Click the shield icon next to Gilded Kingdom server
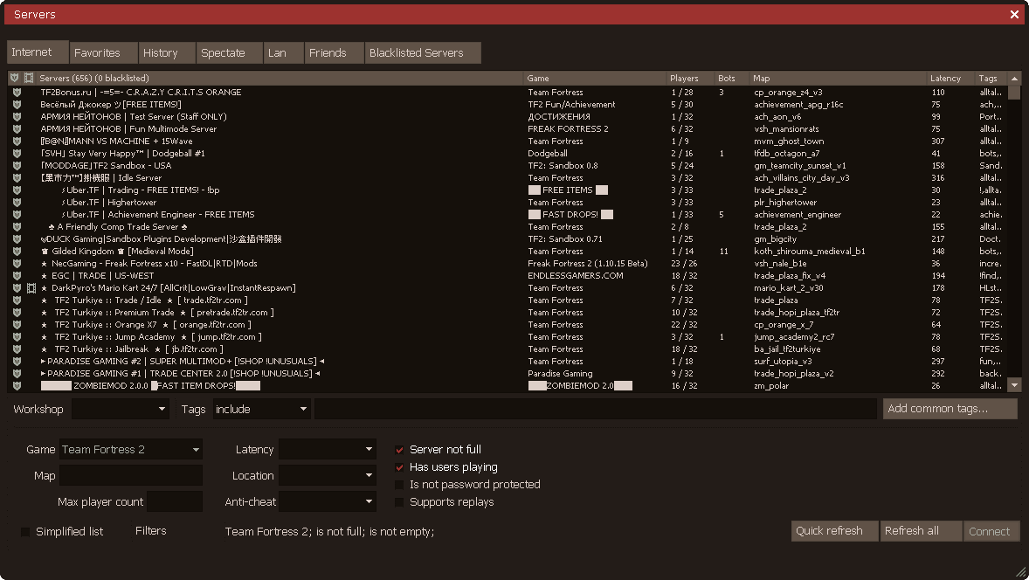Screen dimensions: 1029x580 [16, 252]
